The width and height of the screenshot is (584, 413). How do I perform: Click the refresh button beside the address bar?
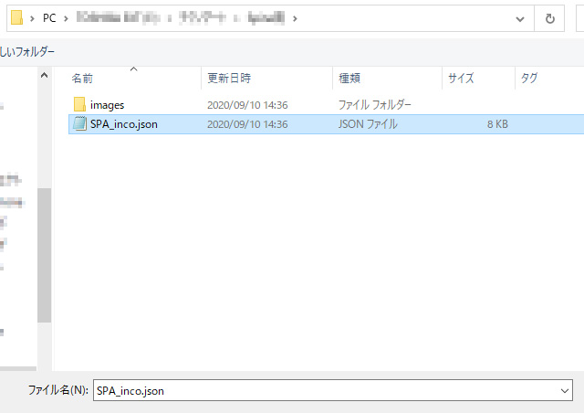[549, 18]
